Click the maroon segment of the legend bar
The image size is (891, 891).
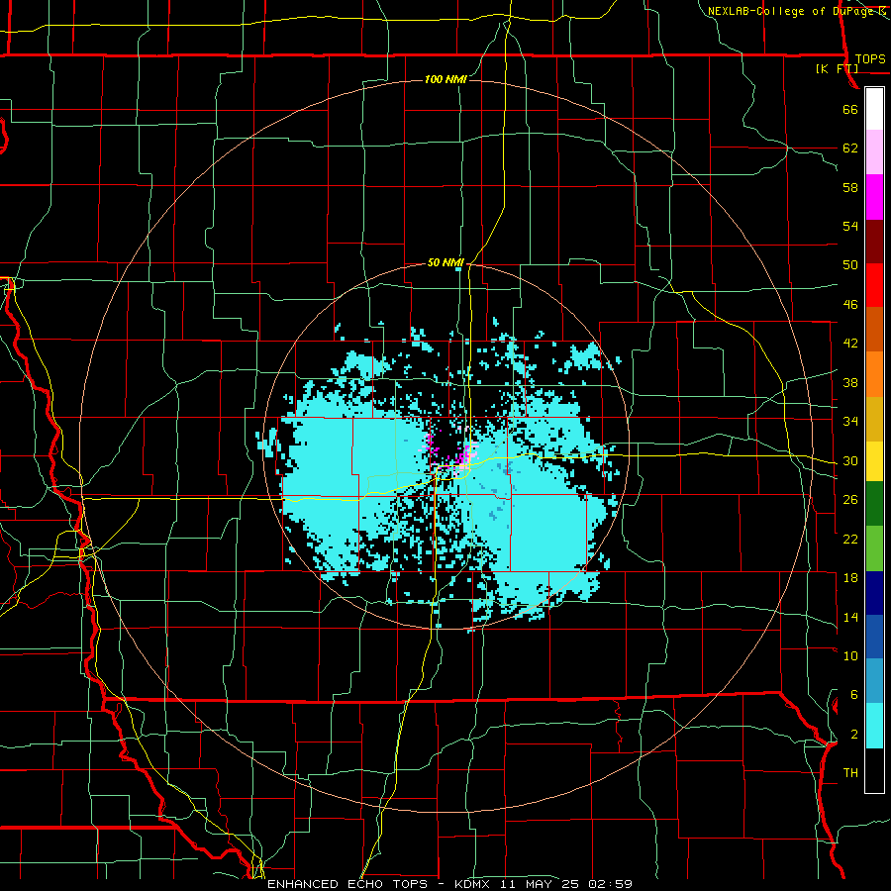tap(874, 242)
